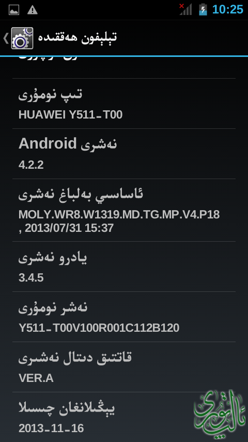Viewport: 248px width, 442px height.
Task: Tap the kernel version 3.4.5 entry
Action: click(124, 267)
